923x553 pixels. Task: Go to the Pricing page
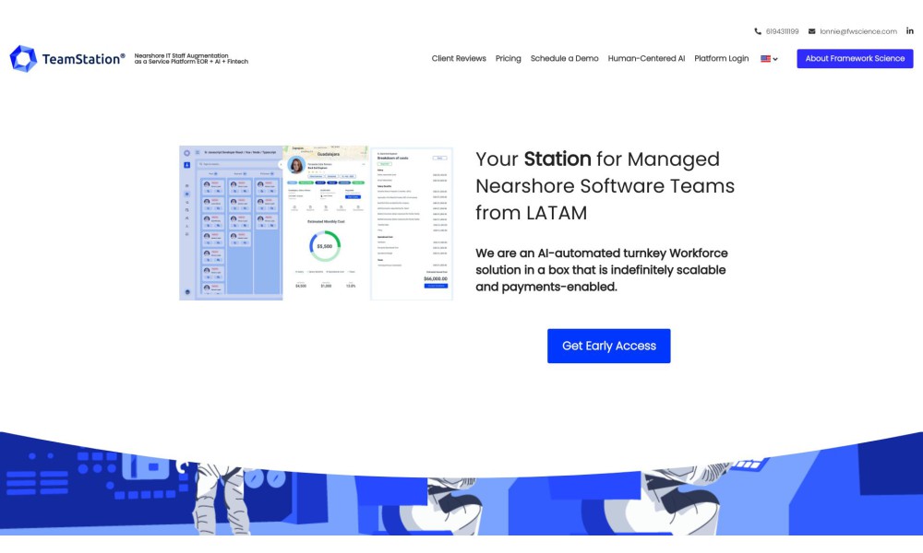click(508, 59)
